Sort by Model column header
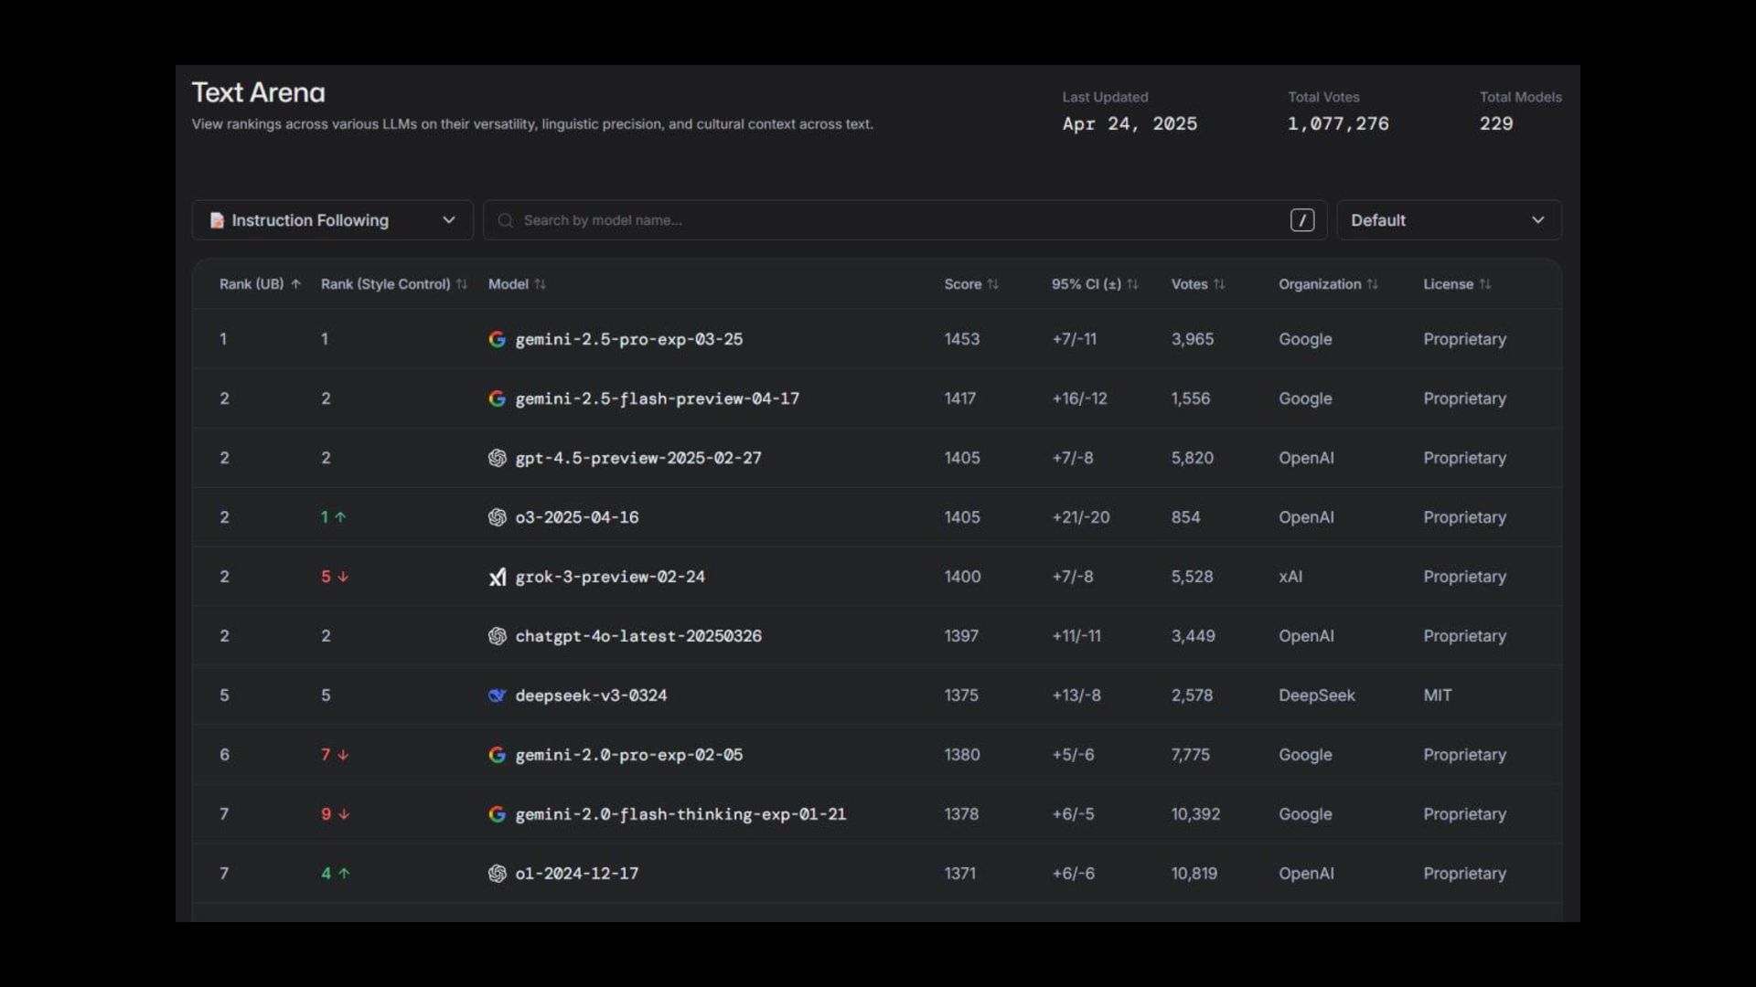This screenshot has height=987, width=1756. point(517,284)
